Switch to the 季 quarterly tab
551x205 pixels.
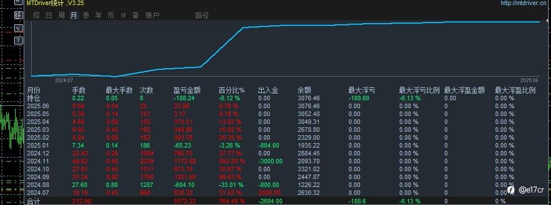(86, 15)
